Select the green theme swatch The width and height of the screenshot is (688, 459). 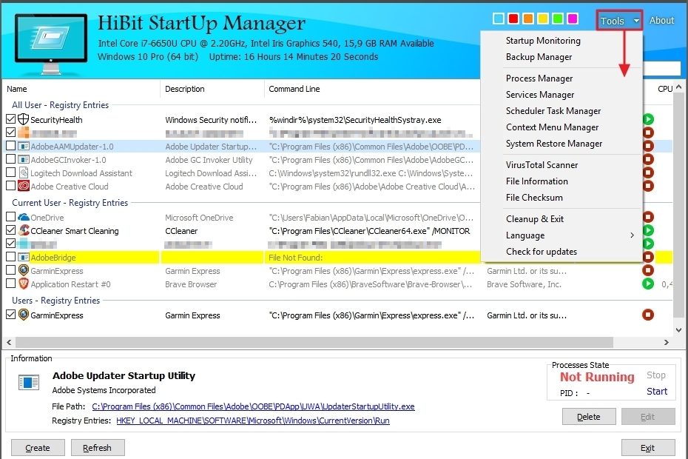tap(558, 19)
